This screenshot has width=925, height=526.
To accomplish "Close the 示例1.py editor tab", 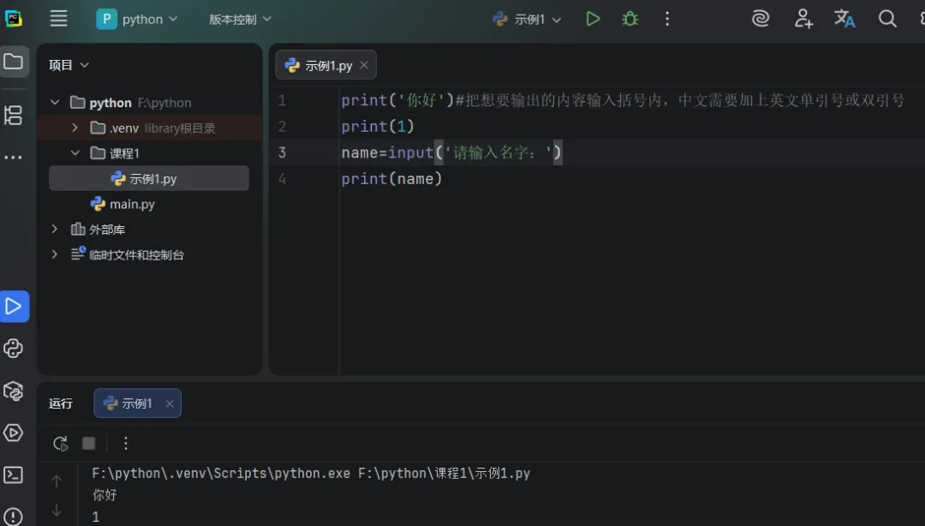I will click(364, 65).
